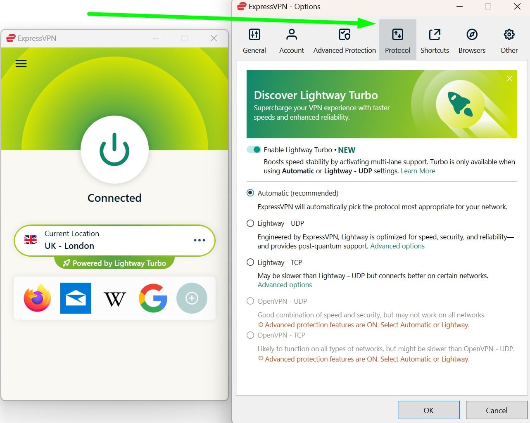The image size is (530, 423).
Task: Select Lightway - TCP protocol
Action: 250,262
